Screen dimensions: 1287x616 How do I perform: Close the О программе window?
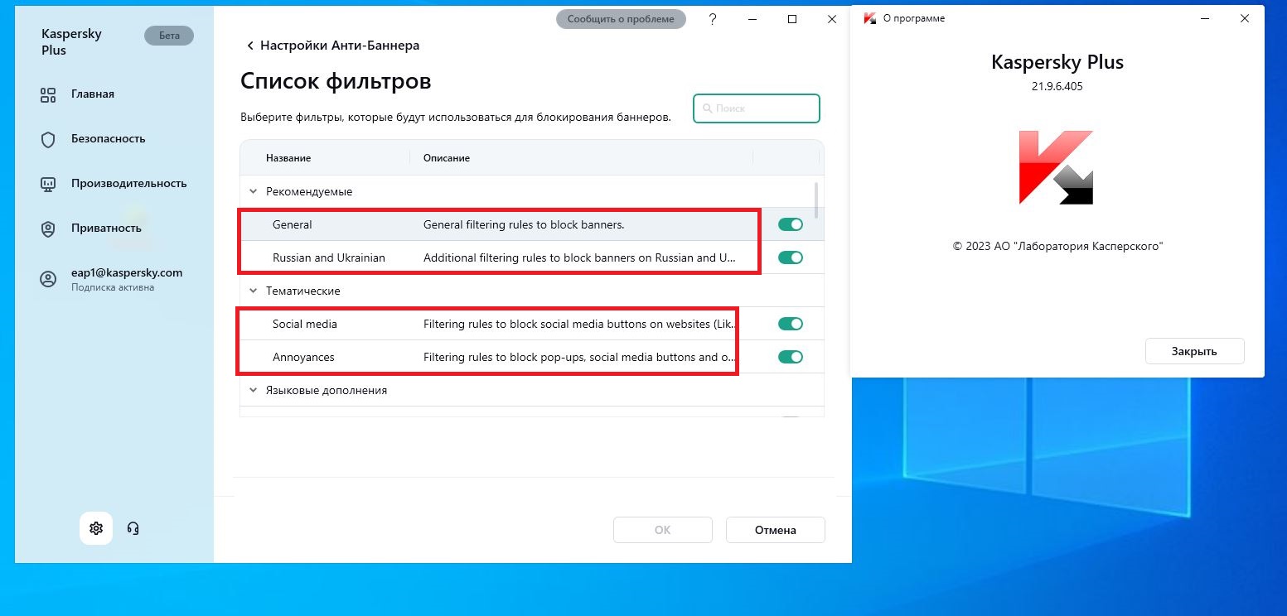pos(1245,18)
